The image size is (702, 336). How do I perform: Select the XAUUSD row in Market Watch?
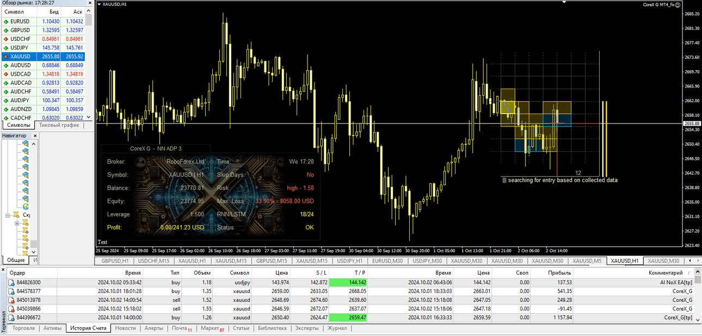[43, 57]
